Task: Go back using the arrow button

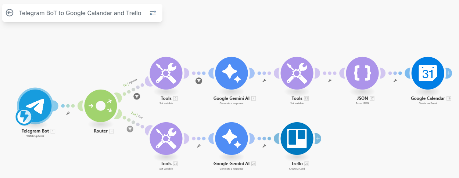Action: coord(10,13)
